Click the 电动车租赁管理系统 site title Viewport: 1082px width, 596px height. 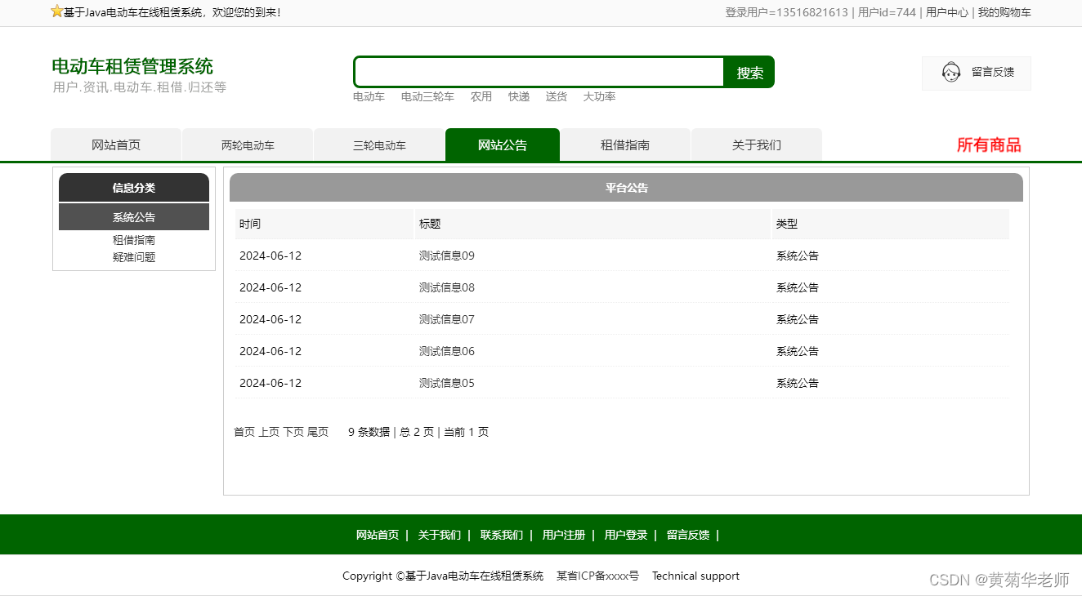(132, 66)
